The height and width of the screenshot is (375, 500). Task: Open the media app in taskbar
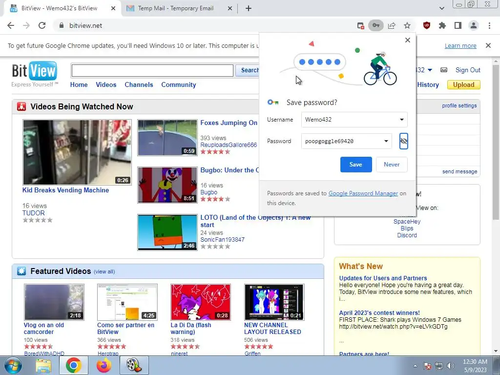tap(134, 365)
